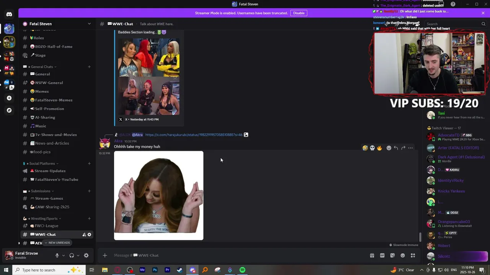Open Premiere Pro from the taskbar
Image resolution: width=490 pixels, height=275 pixels.
pos(167,270)
